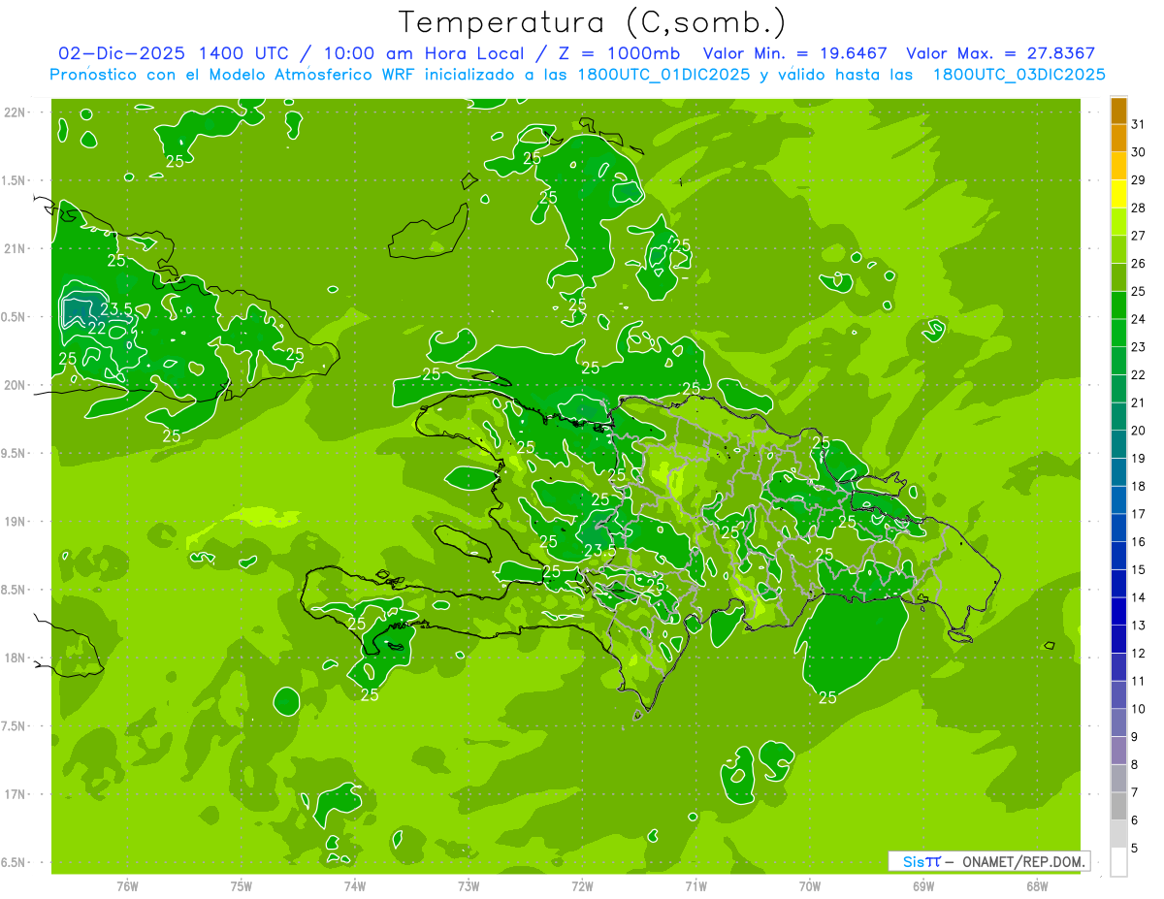Click the '74W' longitude label

pyautogui.click(x=355, y=886)
